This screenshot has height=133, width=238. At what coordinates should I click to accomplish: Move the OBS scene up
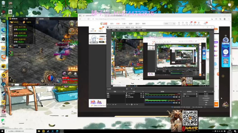pyautogui.click(x=113, y=104)
